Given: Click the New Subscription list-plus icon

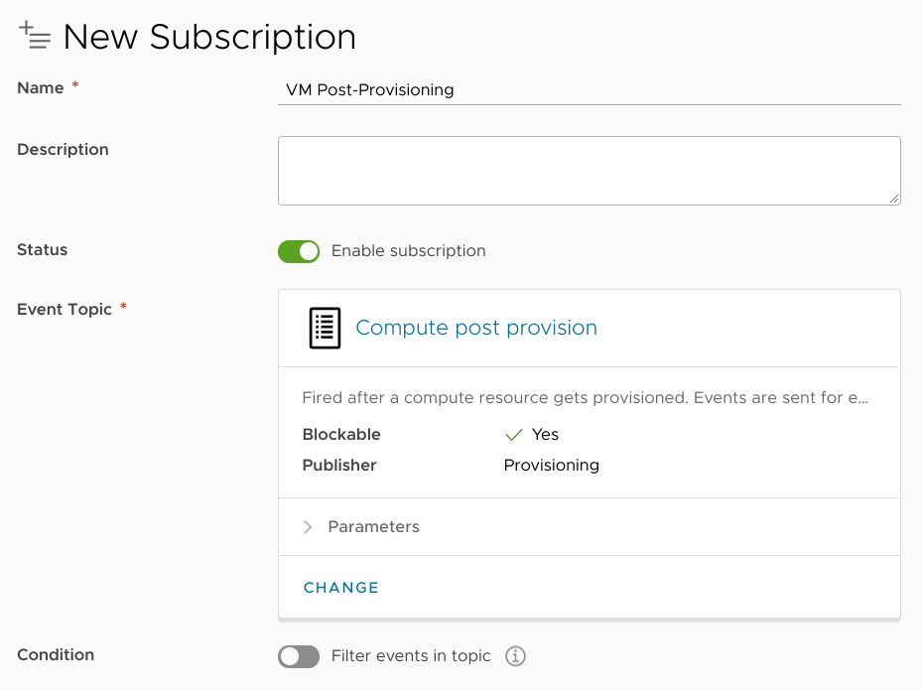Looking at the screenshot, I should 35,35.
